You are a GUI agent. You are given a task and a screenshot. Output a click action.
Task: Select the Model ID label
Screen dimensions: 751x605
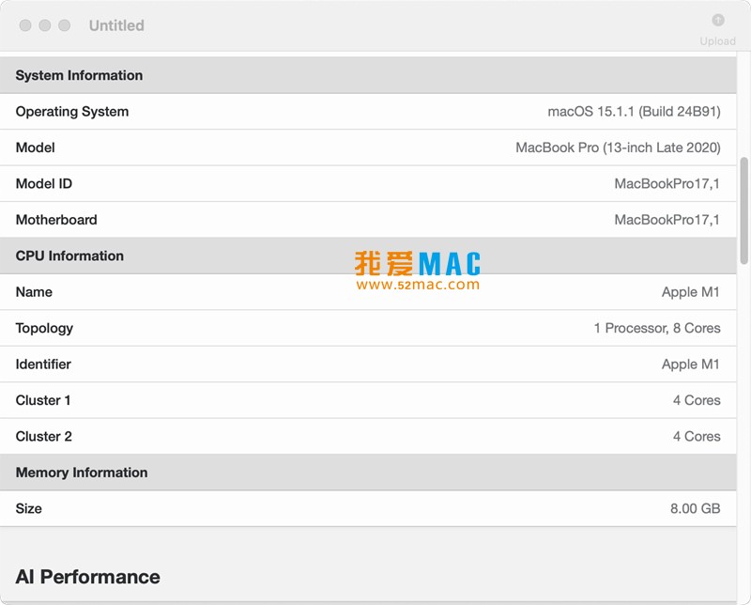pyautogui.click(x=43, y=183)
